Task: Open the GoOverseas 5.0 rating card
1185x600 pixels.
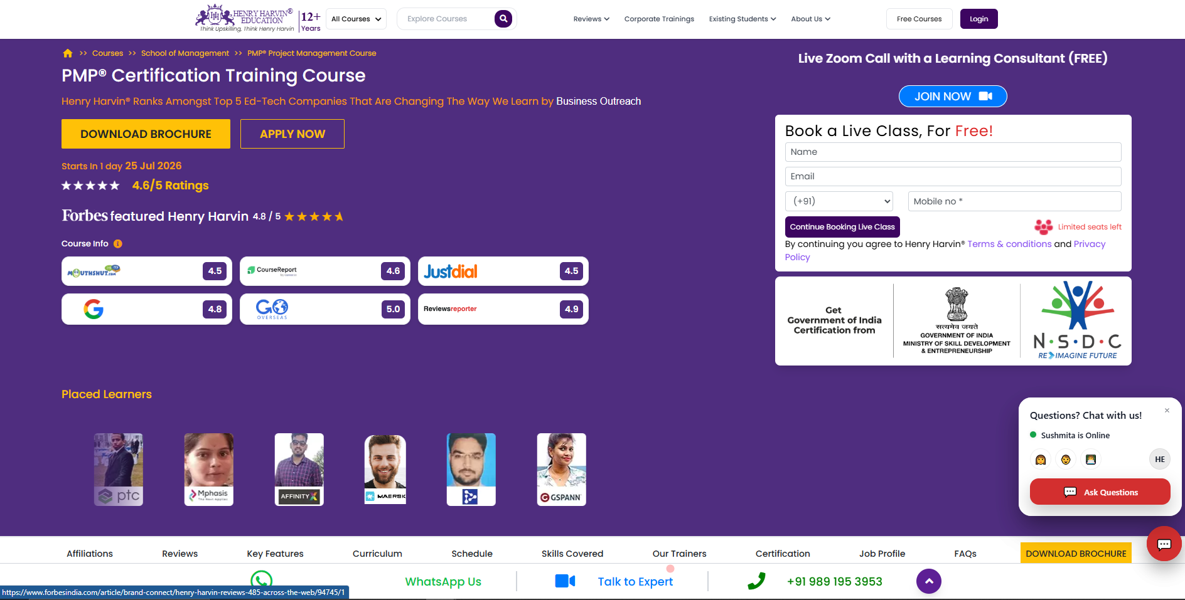Action: click(325, 309)
